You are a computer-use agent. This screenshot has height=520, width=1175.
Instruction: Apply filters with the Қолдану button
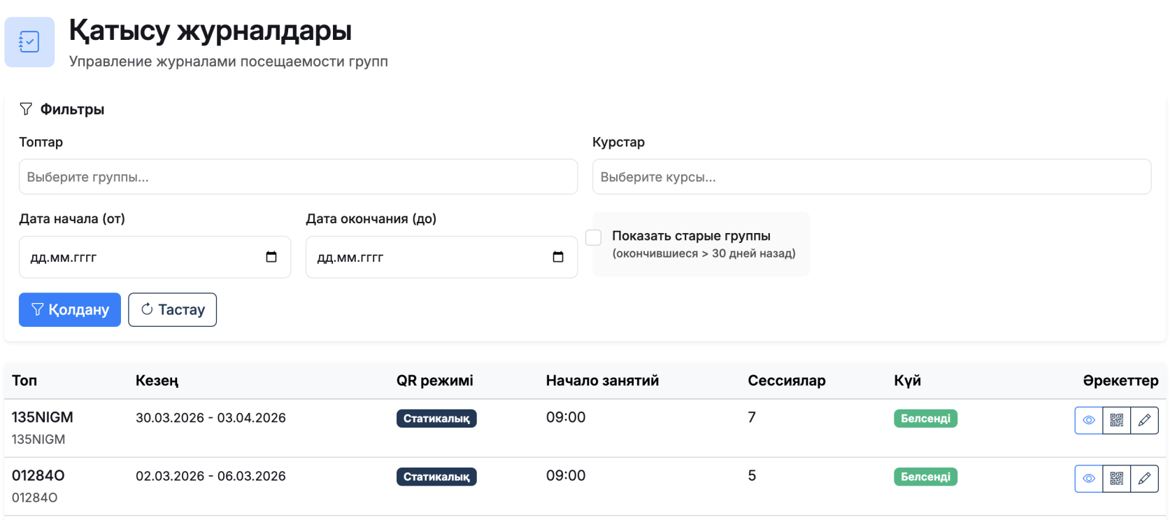coord(70,309)
